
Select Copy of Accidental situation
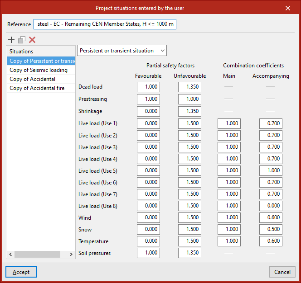(x=32, y=79)
